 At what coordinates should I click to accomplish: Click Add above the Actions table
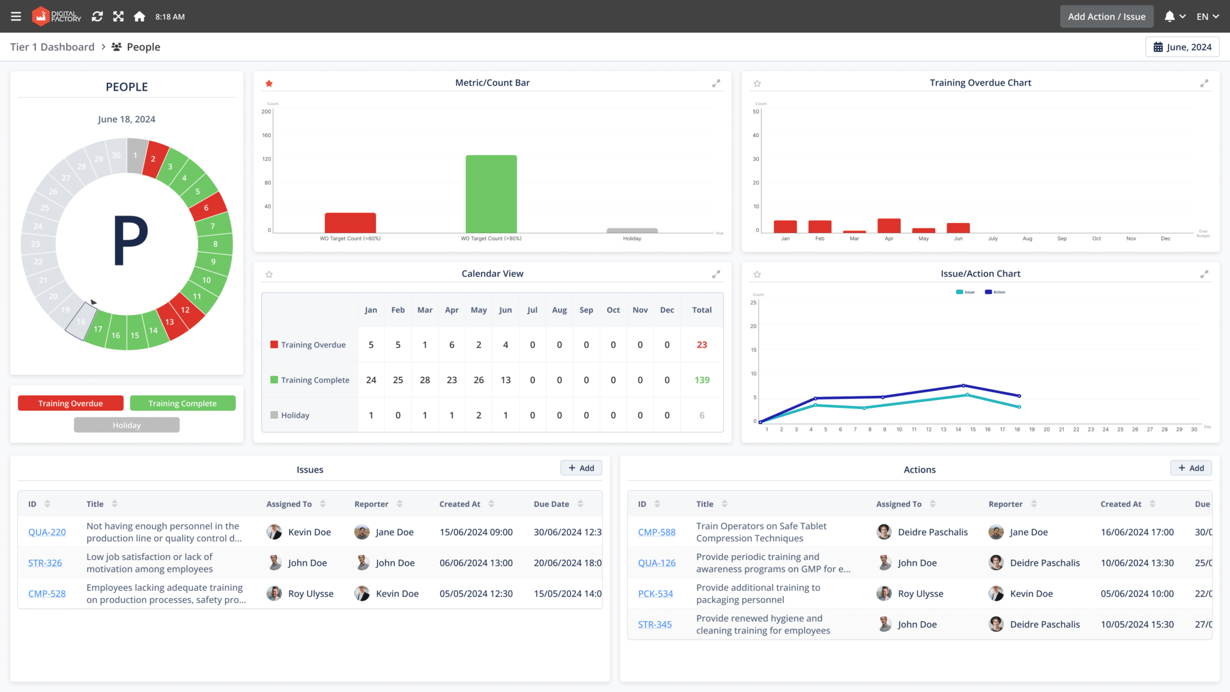tap(1190, 467)
